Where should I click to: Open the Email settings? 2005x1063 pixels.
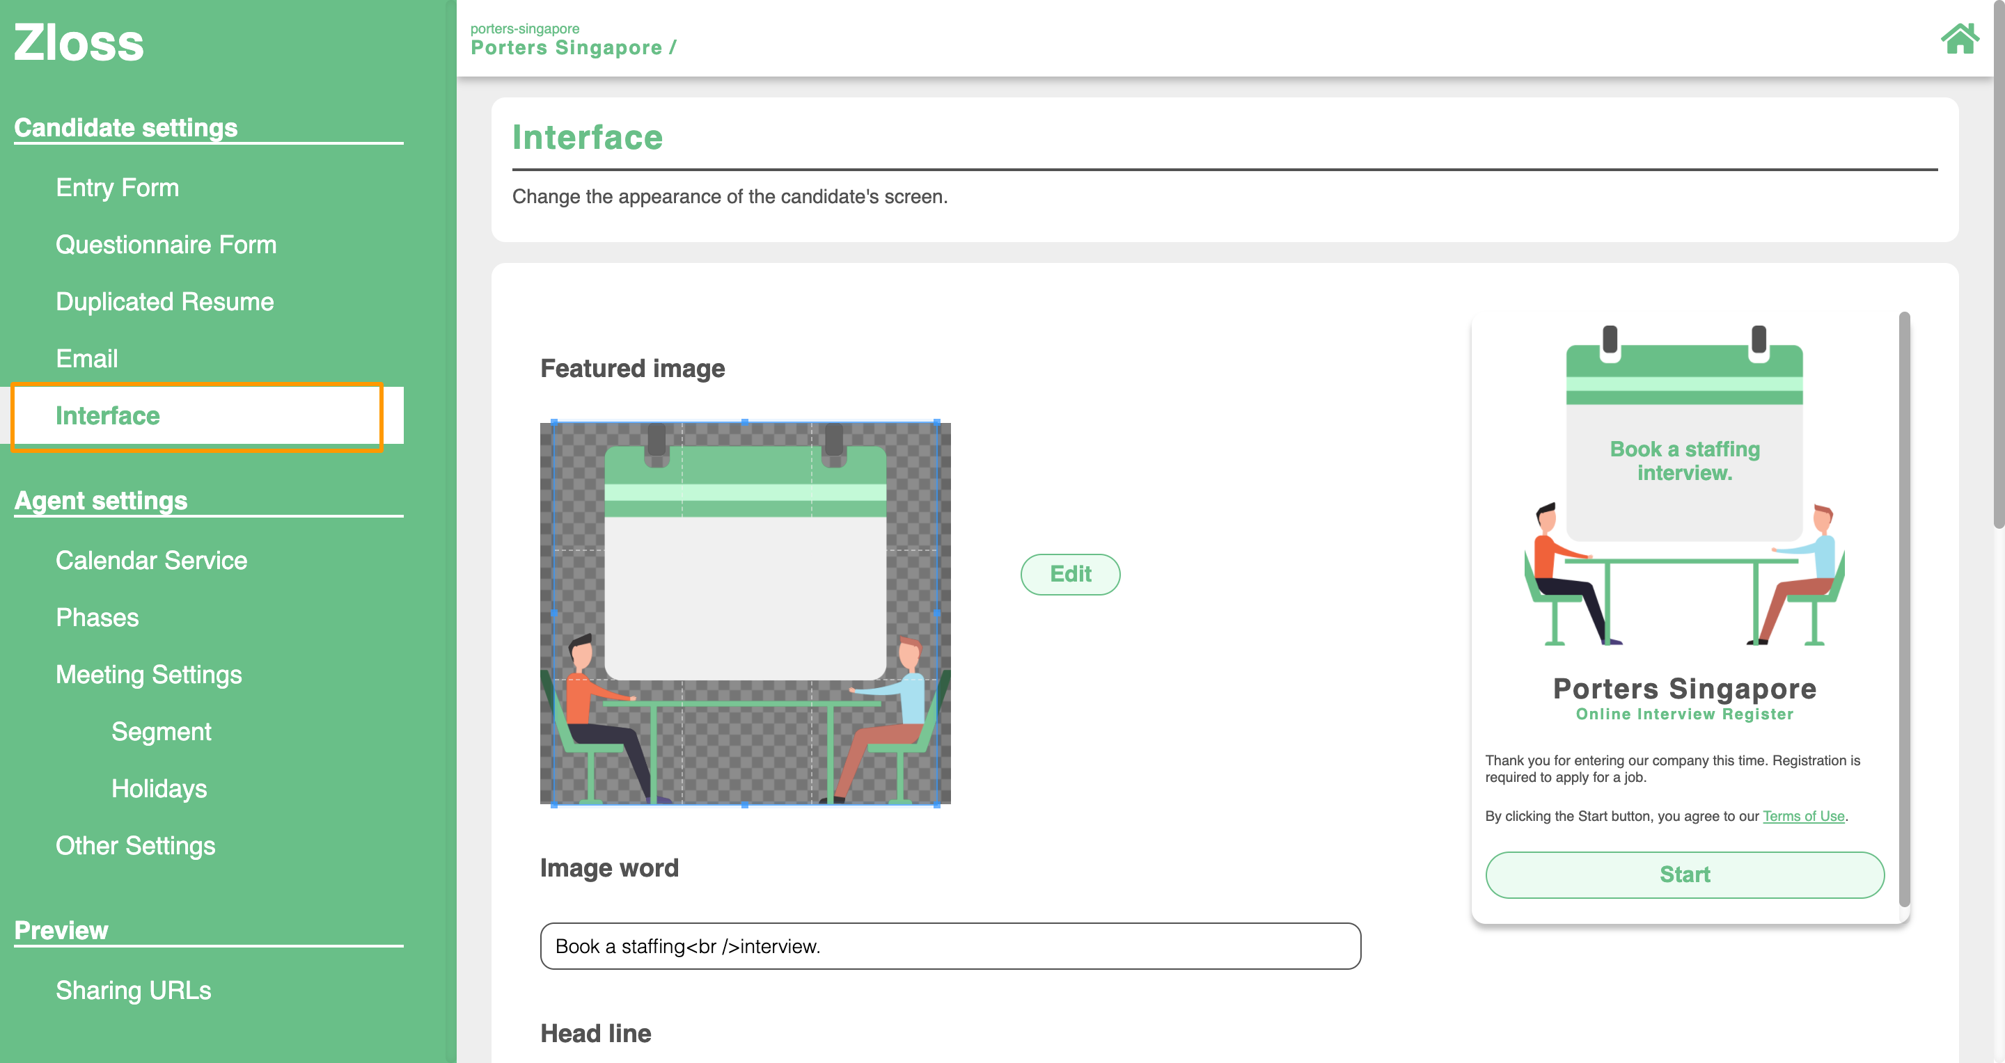click(x=86, y=358)
